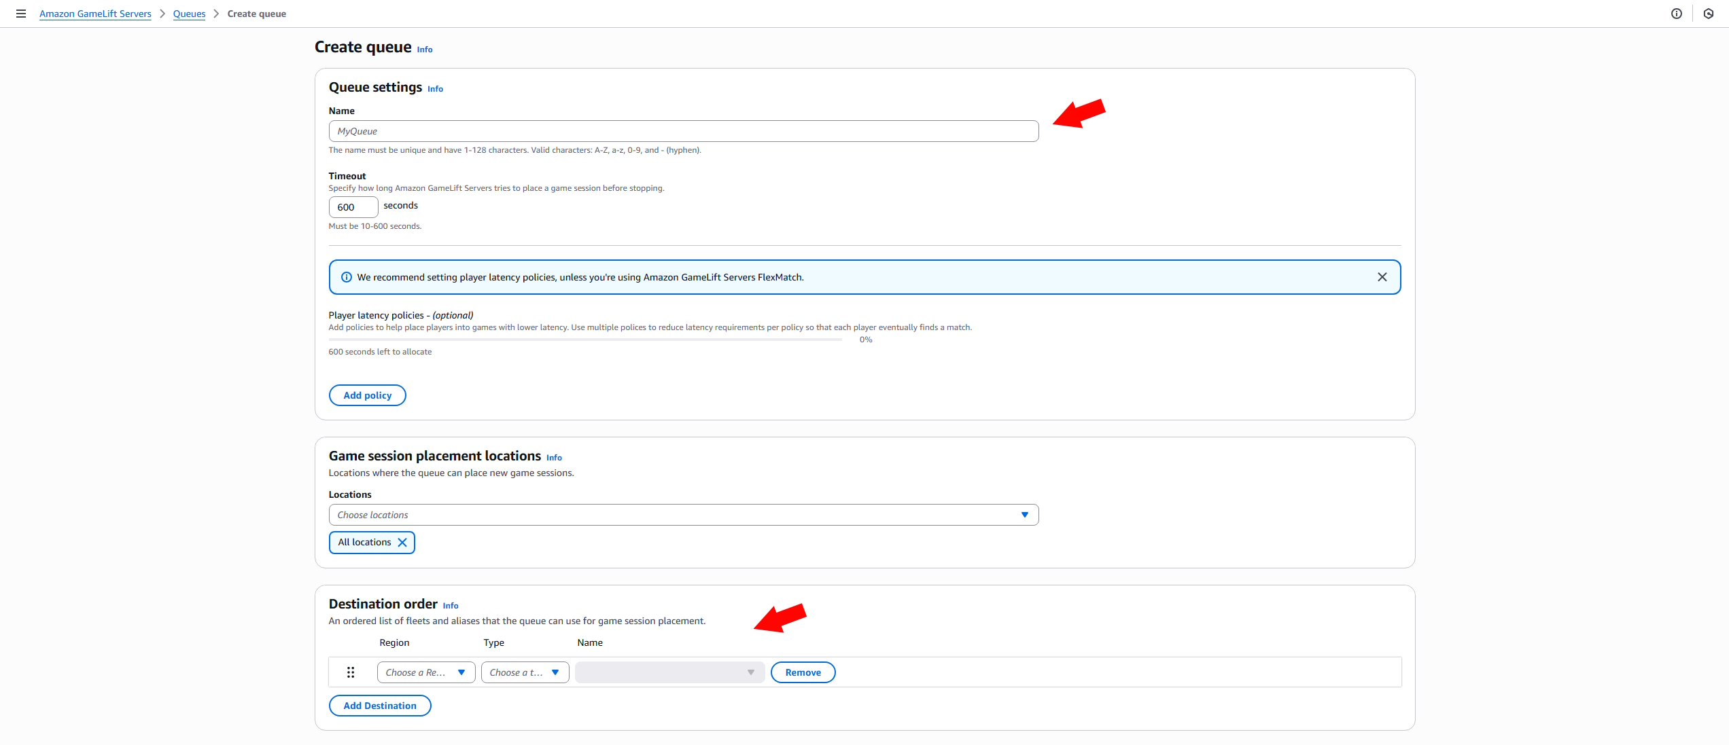Open Info link for Game session placement locations
1729x745 pixels.
(554, 458)
